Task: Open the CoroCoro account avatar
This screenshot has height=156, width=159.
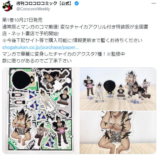Action: click(x=8, y=6)
